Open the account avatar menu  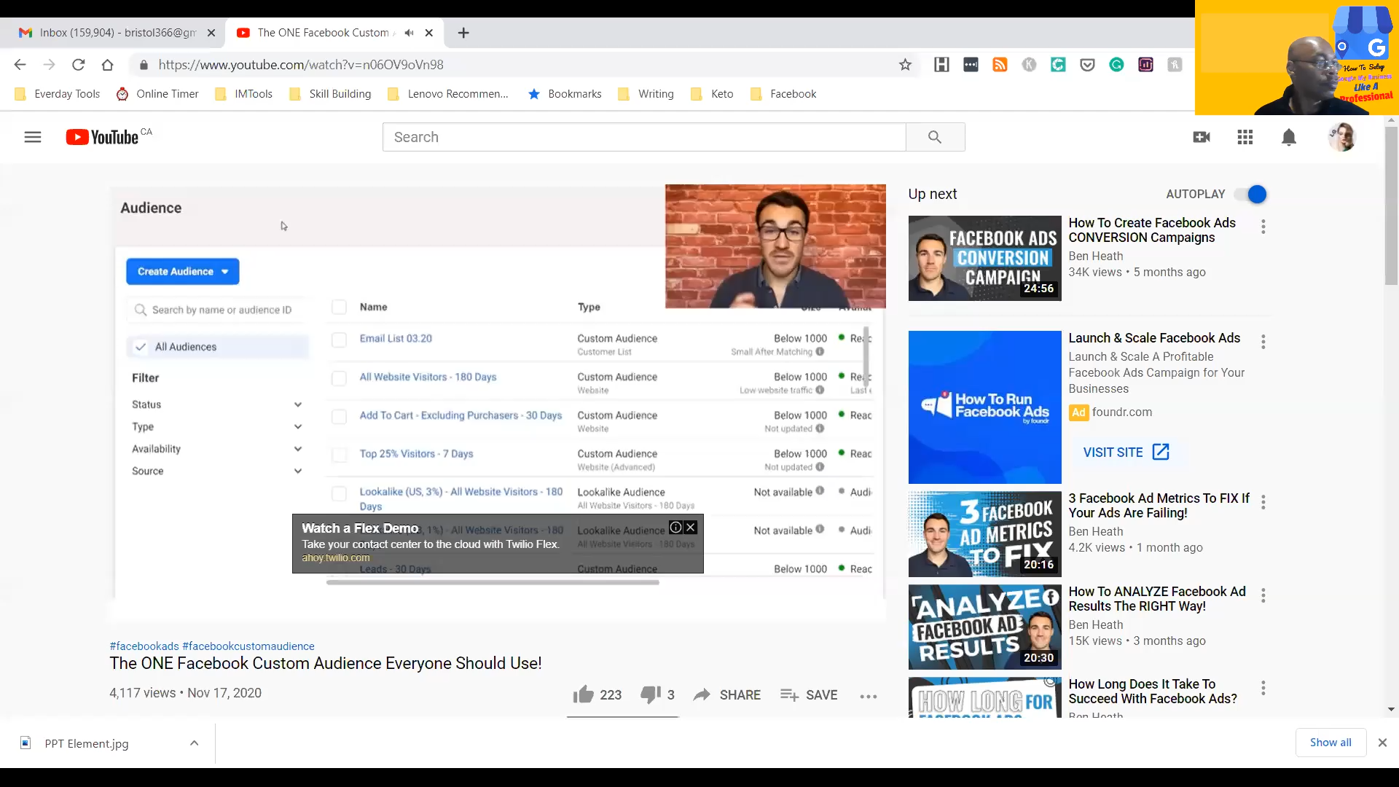pos(1341,137)
